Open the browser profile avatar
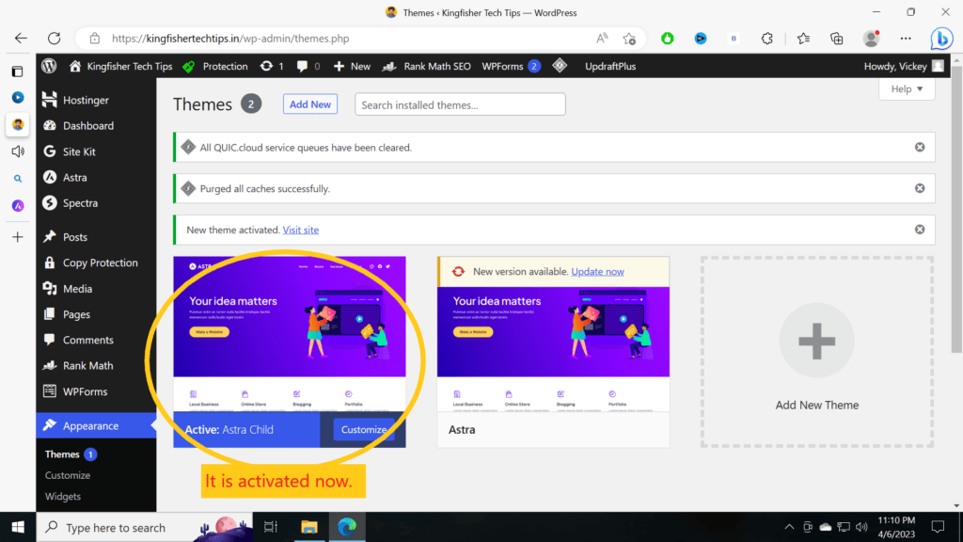The image size is (963, 542). click(871, 38)
